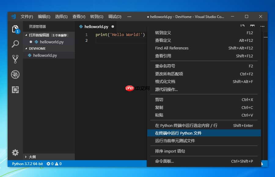
Task: Select the helloworld.py editor tab
Action: [x=96, y=27]
